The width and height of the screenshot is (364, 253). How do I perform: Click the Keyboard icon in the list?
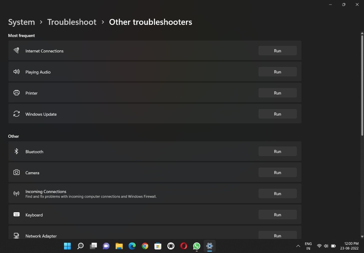coord(17,215)
